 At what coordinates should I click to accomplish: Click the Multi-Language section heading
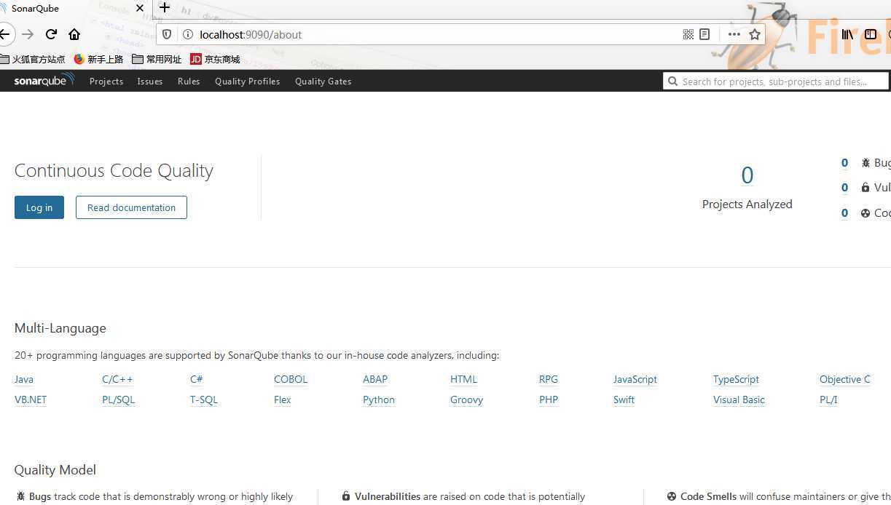click(60, 328)
